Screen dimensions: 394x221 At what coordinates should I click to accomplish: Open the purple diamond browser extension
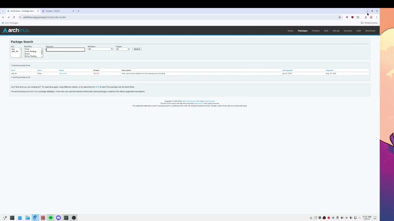pos(347,17)
